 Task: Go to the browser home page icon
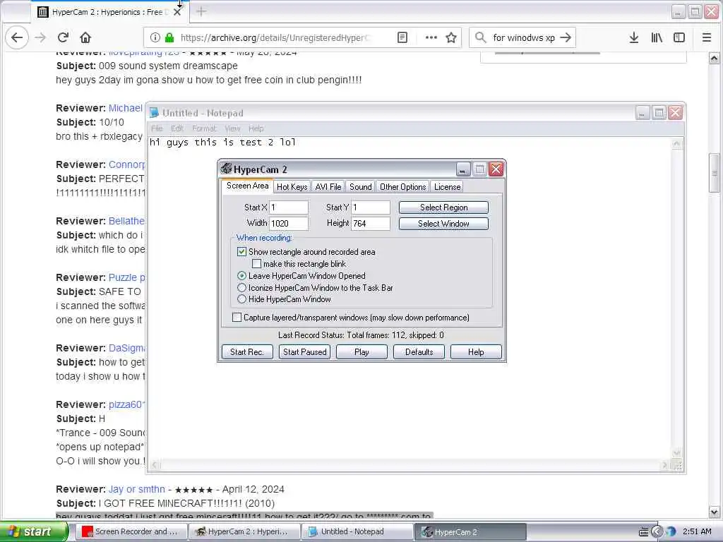click(85, 37)
